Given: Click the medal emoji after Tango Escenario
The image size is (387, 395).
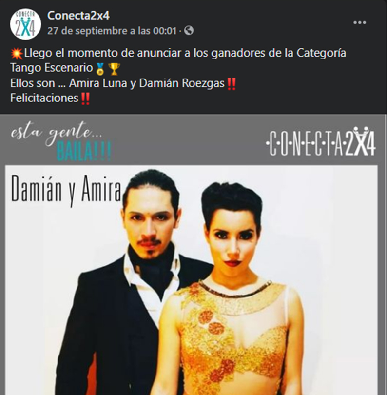Looking at the screenshot, I should click(x=100, y=69).
